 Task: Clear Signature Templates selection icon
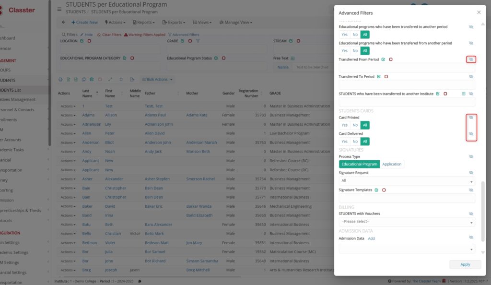384,190
